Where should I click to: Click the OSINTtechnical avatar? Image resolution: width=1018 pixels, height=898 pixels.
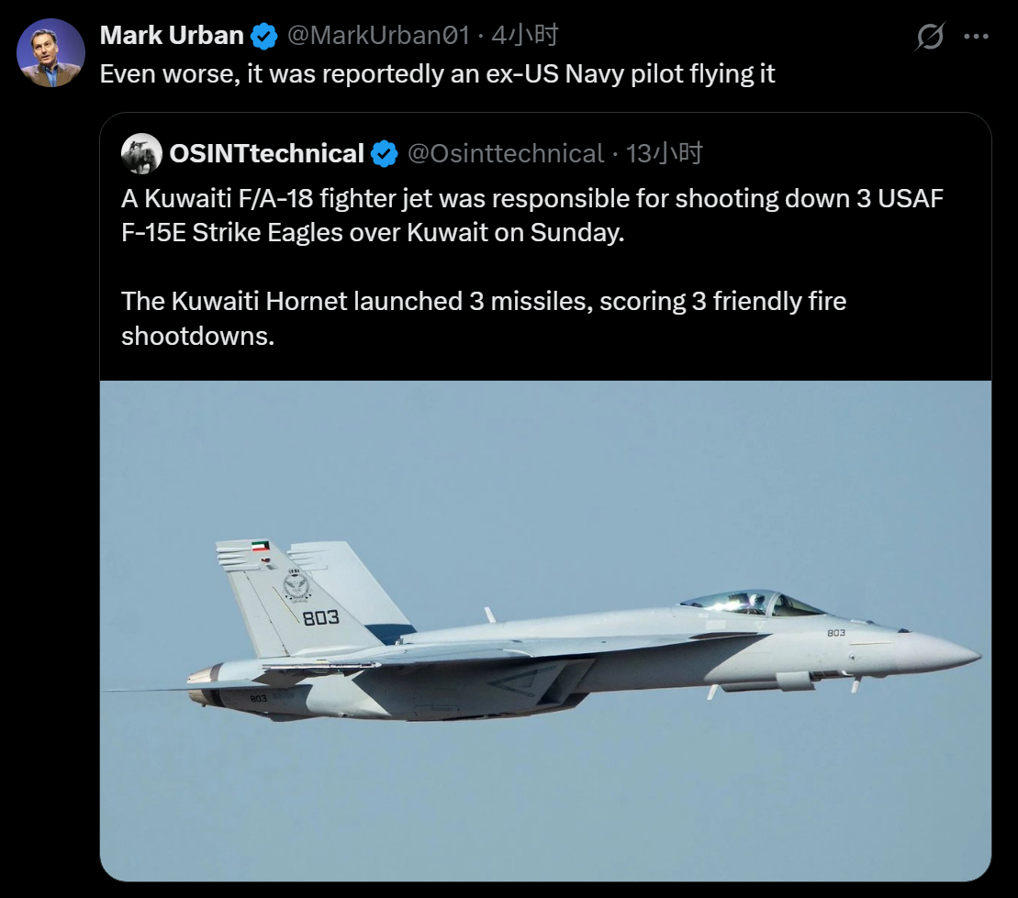coord(141,153)
